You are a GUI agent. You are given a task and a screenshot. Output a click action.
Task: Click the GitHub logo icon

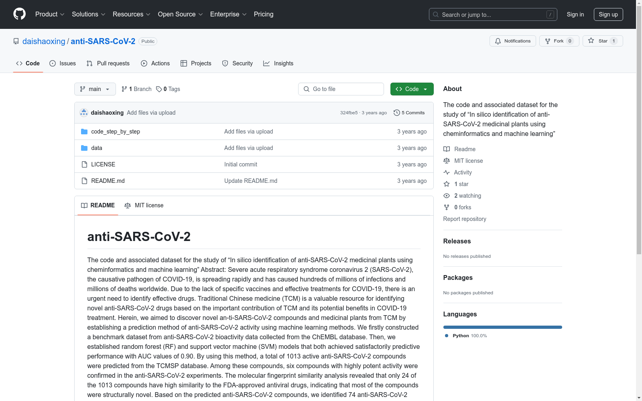(x=19, y=14)
